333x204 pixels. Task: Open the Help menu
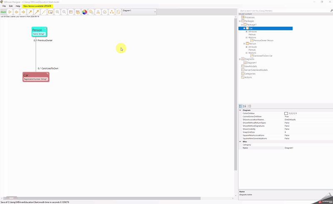pyautogui.click(x=18, y=6)
